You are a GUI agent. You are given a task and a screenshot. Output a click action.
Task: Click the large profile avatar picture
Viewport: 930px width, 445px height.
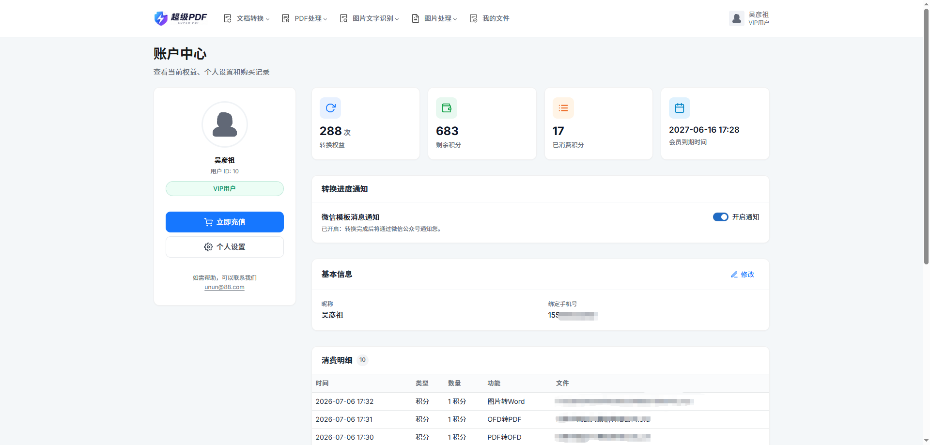225,124
